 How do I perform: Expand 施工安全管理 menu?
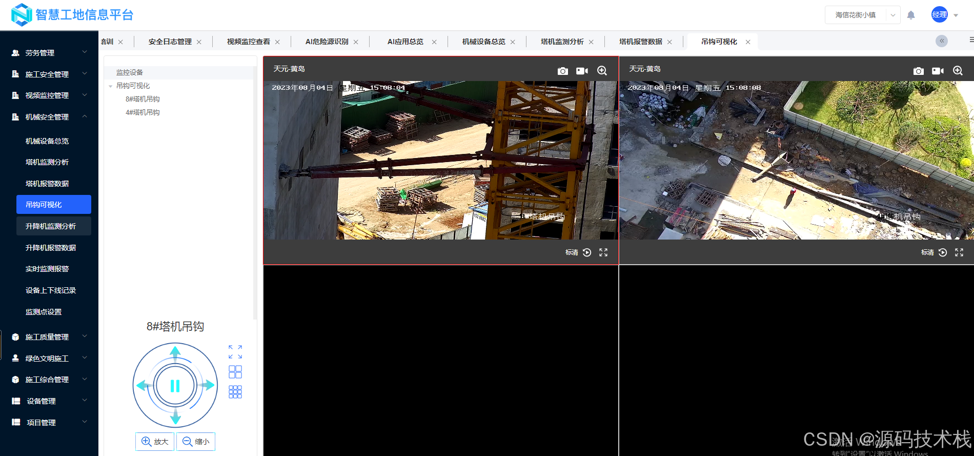point(49,74)
